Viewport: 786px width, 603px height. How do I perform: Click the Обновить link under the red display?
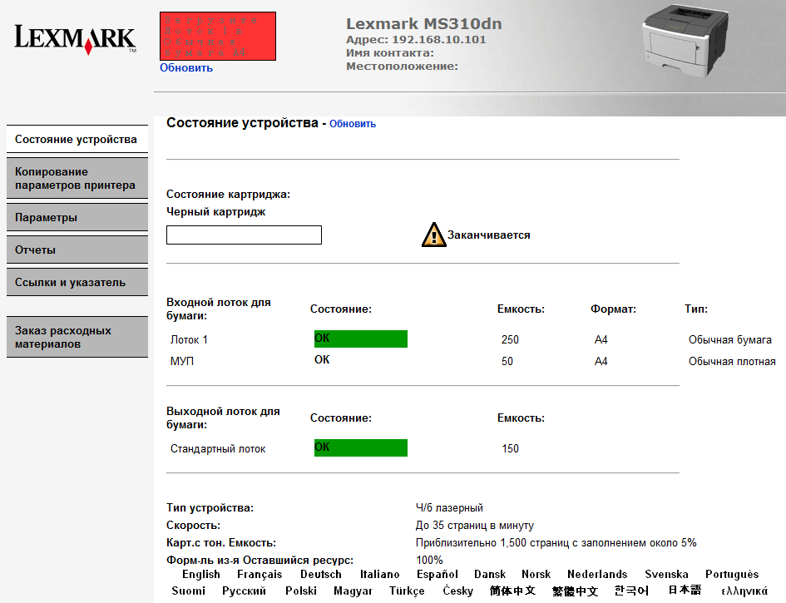pos(186,67)
